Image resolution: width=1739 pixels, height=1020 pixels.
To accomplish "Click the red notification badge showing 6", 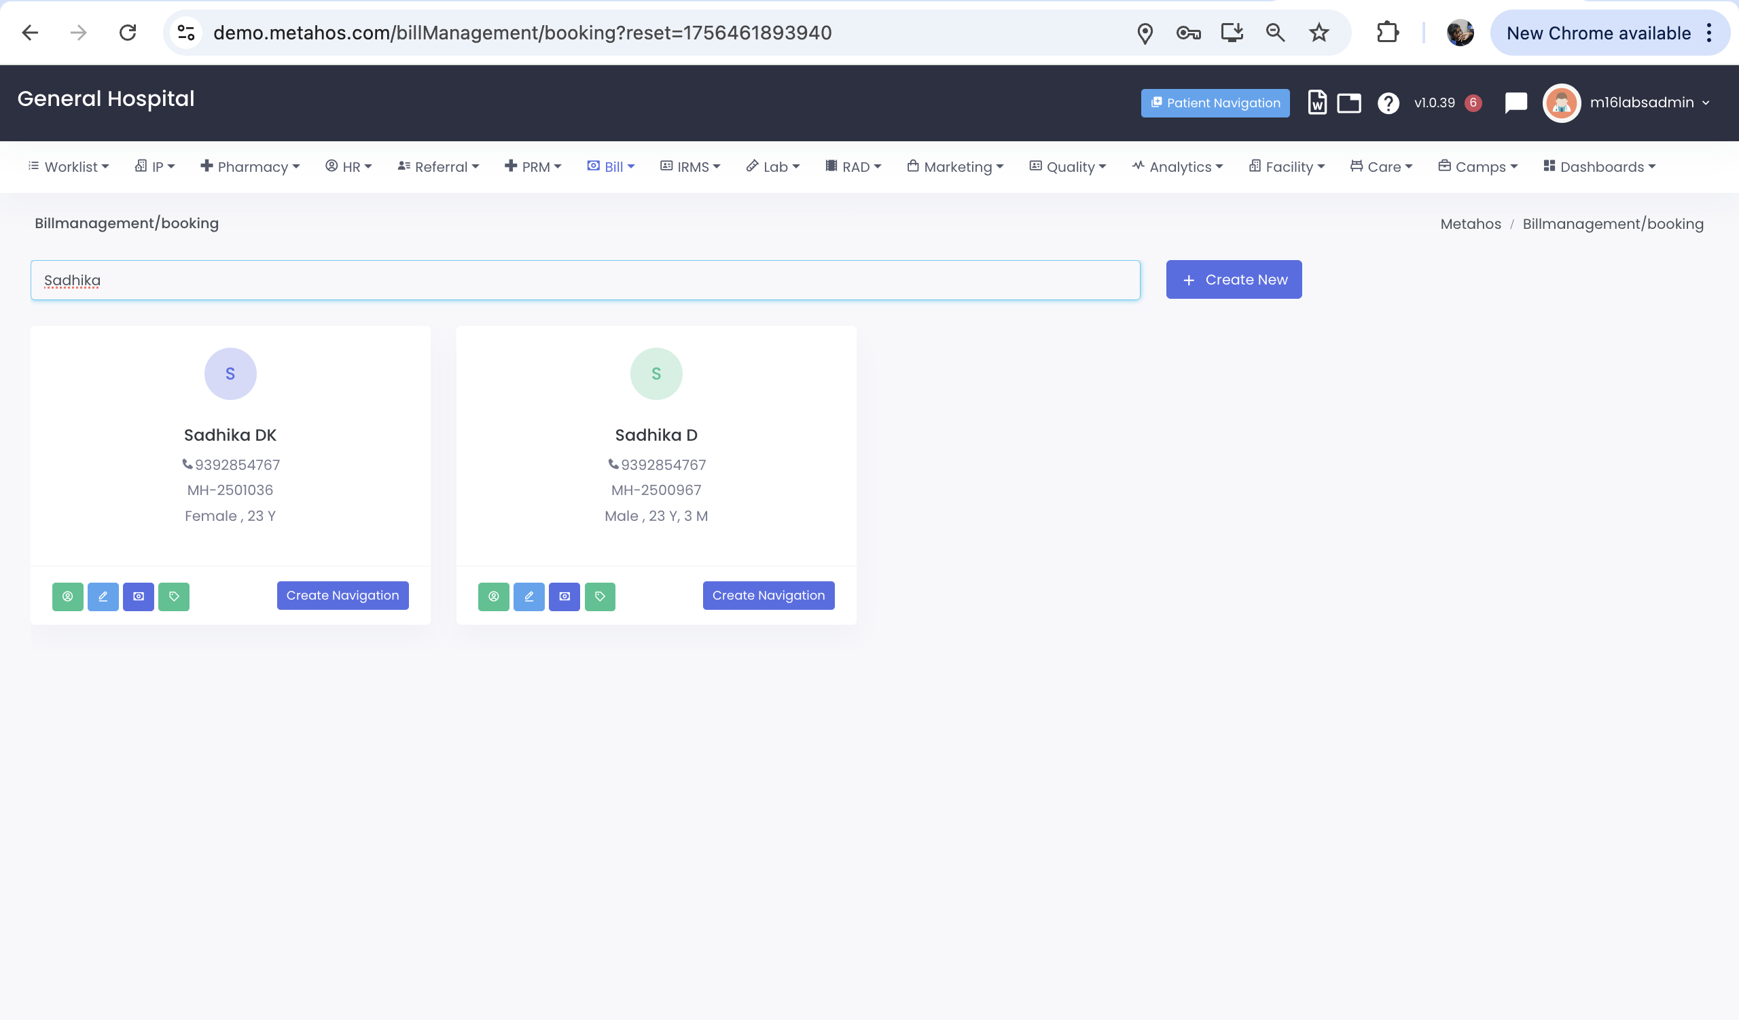I will coord(1473,103).
